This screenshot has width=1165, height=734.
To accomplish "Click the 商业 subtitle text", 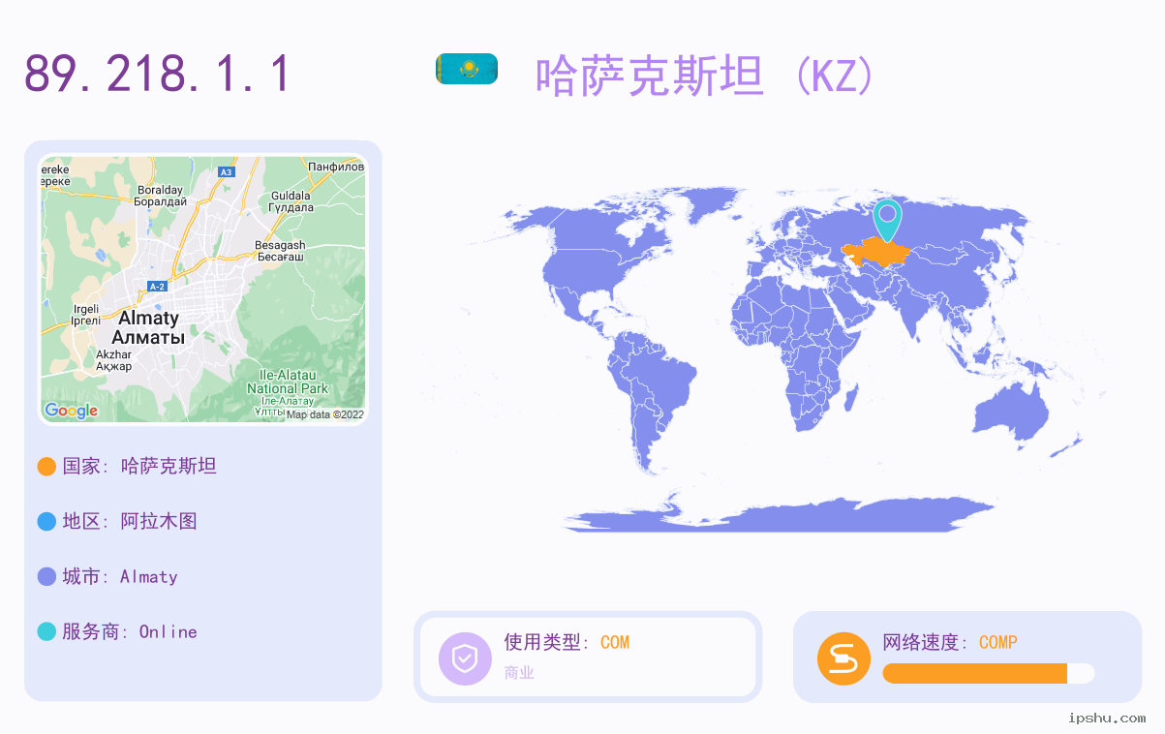I will 519,672.
